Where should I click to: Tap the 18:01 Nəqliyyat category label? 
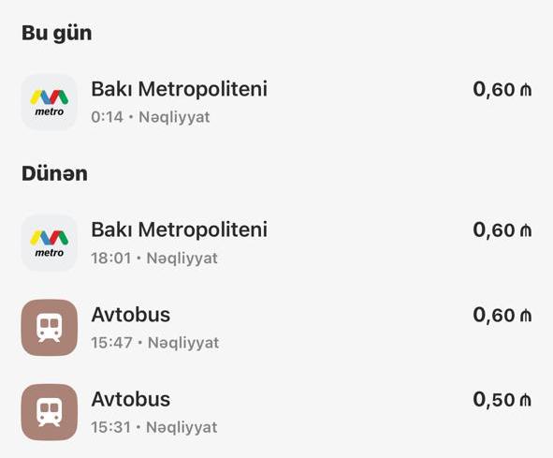coord(182,259)
